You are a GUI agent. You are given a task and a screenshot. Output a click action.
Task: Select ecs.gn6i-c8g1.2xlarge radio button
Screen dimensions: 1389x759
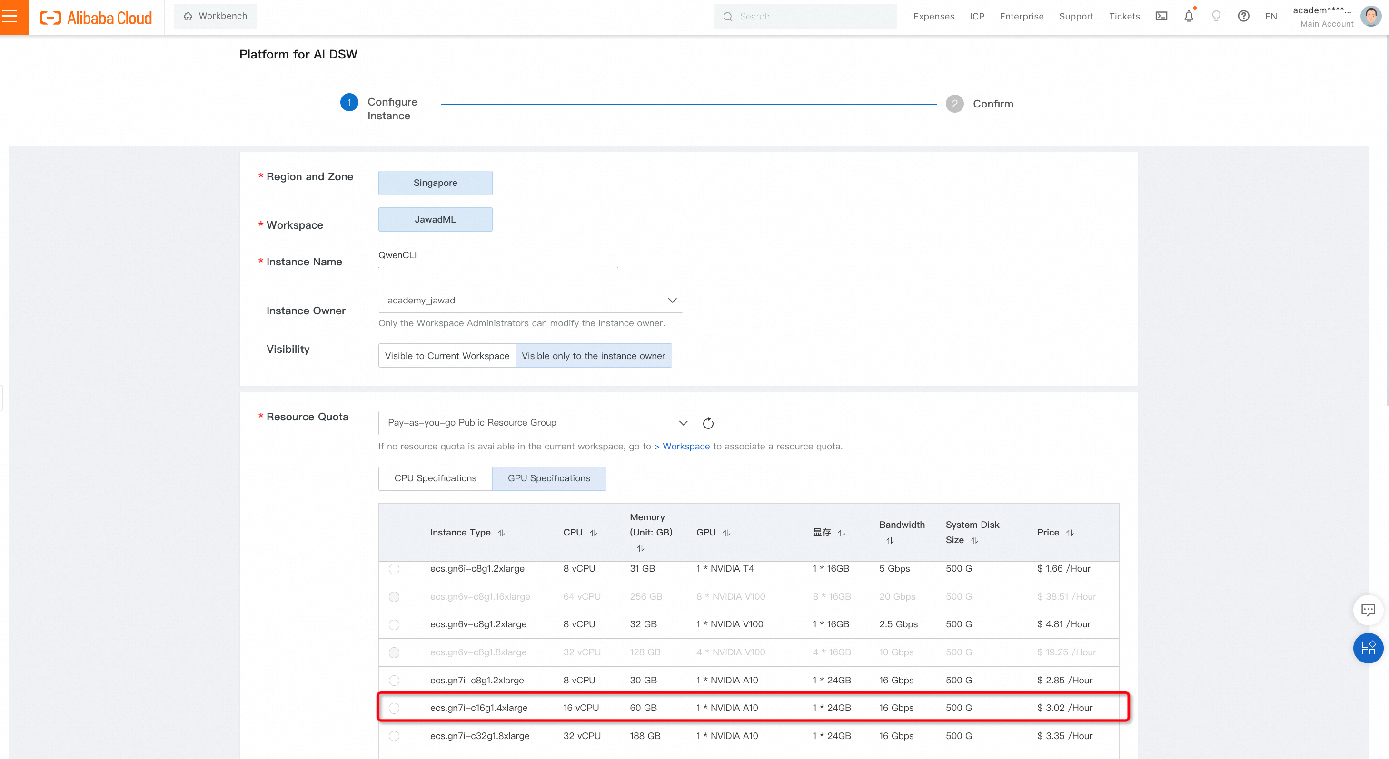coord(394,569)
